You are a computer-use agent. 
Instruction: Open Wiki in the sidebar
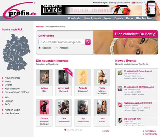pyautogui.click(x=7, y=97)
